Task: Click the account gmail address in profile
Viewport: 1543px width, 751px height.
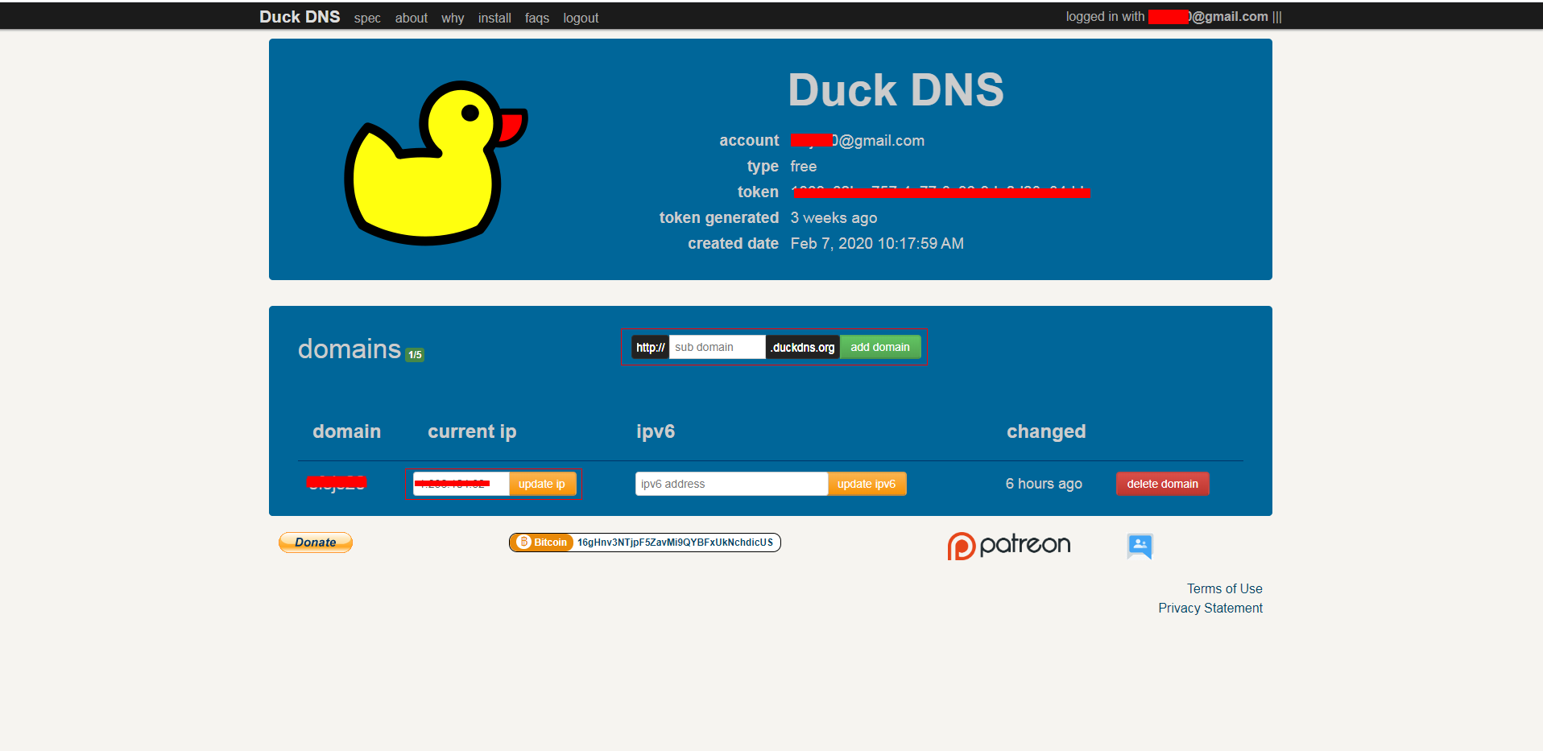Action: pyautogui.click(x=857, y=140)
